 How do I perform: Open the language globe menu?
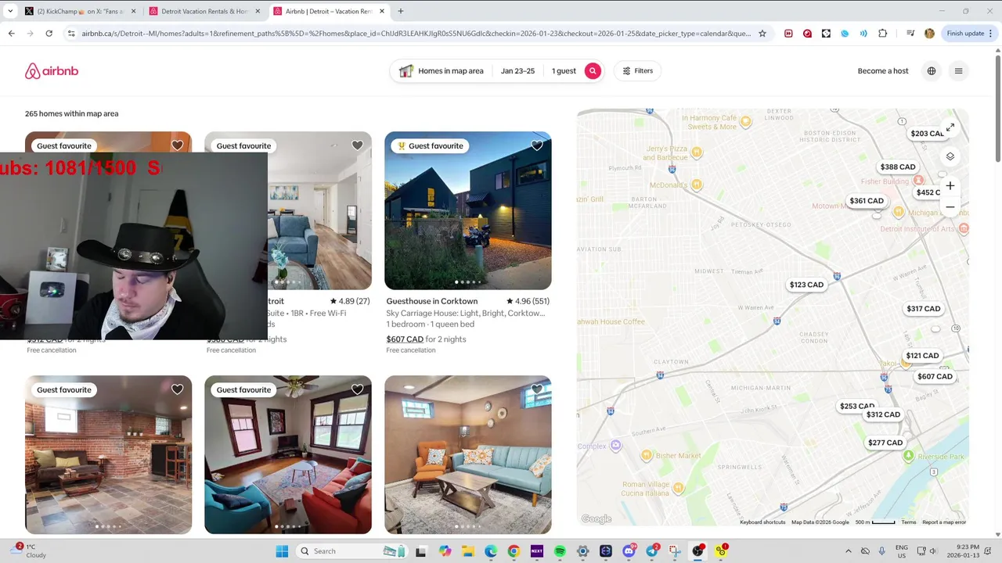[932, 71]
